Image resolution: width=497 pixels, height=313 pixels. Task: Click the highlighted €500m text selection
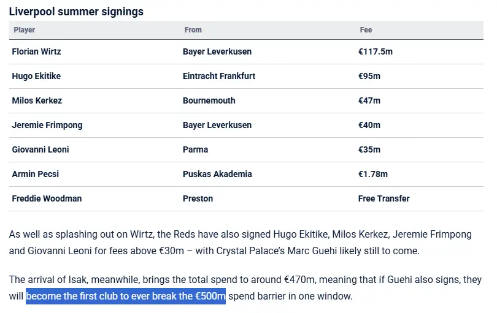126,296
